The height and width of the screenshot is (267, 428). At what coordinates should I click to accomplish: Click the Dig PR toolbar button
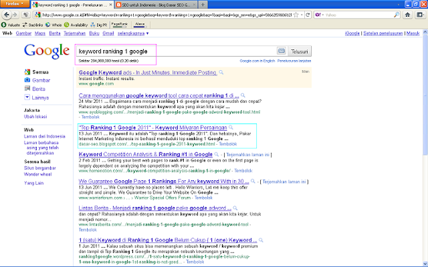coord(99,25)
